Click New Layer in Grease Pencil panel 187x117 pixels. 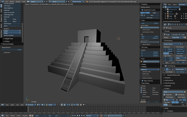[x=150, y=18]
